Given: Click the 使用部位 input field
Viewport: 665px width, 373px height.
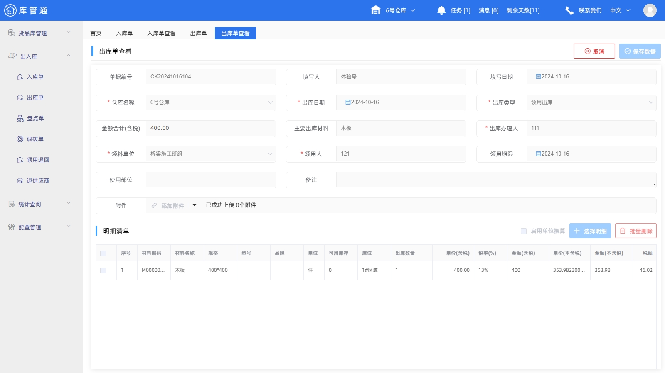Looking at the screenshot, I should [x=211, y=180].
